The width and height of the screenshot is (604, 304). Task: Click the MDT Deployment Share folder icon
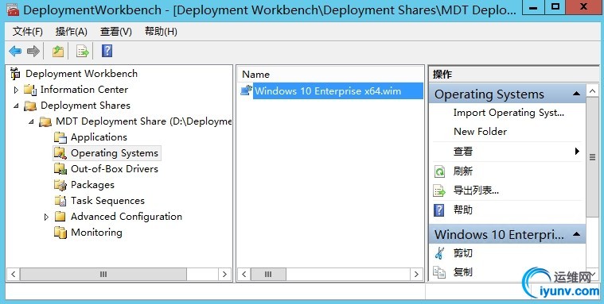45,121
